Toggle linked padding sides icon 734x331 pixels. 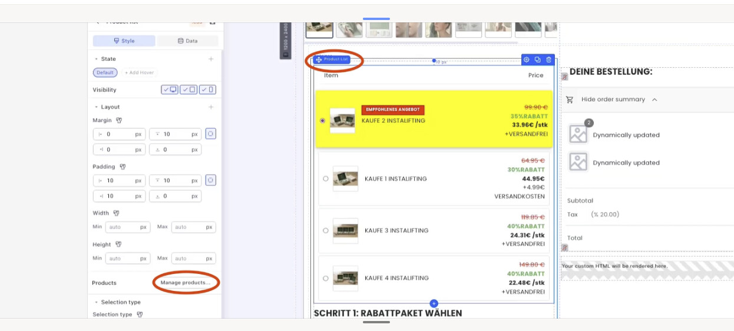tap(210, 180)
